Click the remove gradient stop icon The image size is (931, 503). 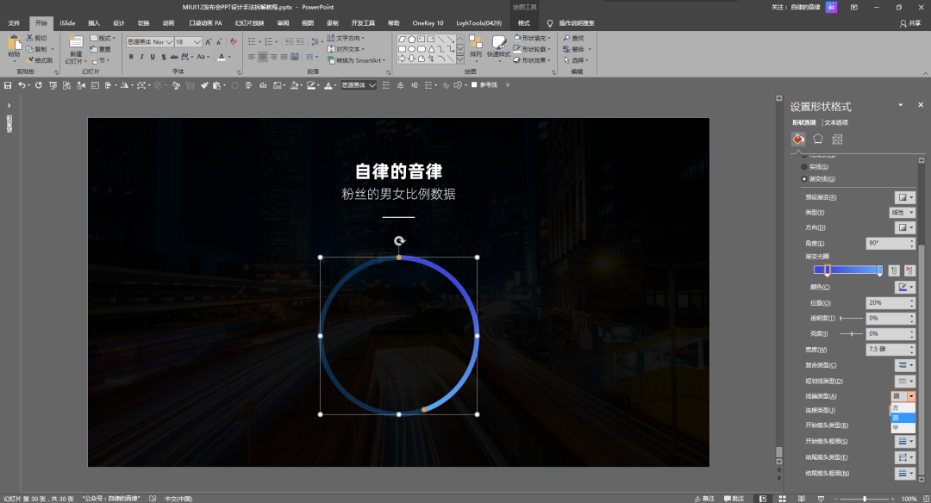pos(909,270)
